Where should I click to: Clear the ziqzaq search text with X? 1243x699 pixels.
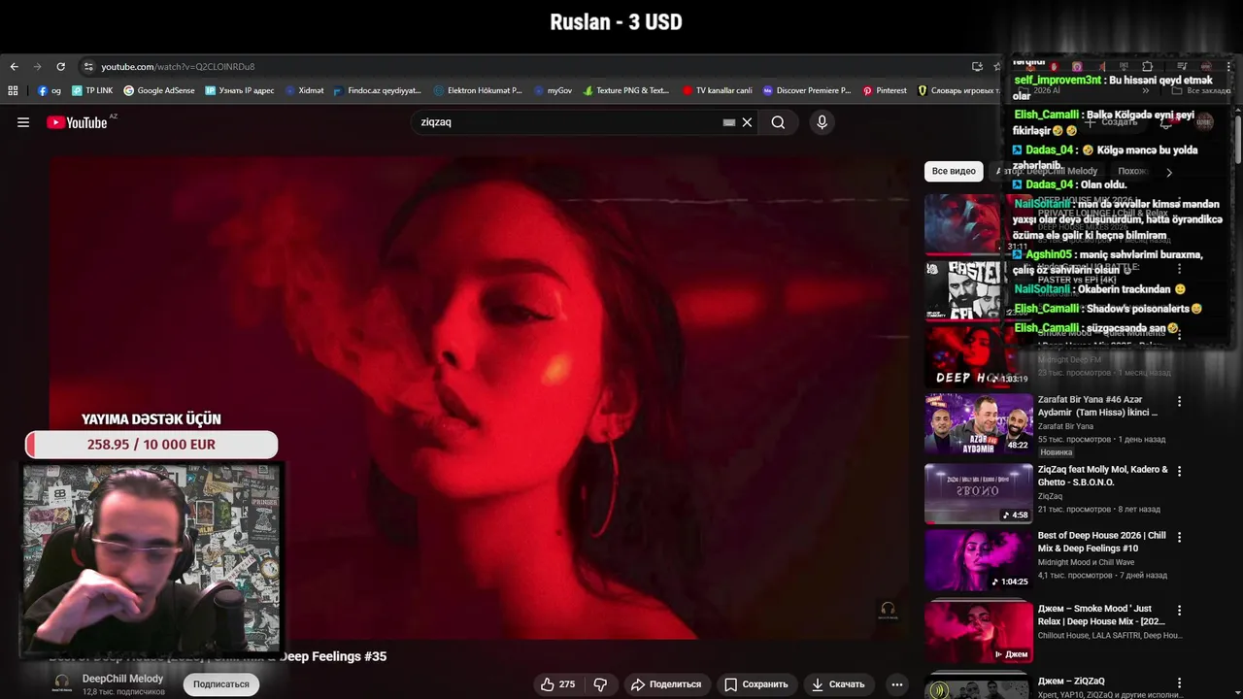tap(747, 122)
